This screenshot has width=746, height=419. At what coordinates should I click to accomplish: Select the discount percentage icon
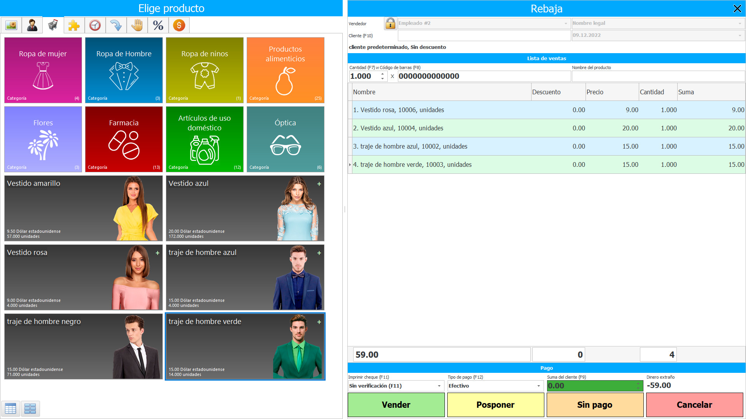point(157,26)
